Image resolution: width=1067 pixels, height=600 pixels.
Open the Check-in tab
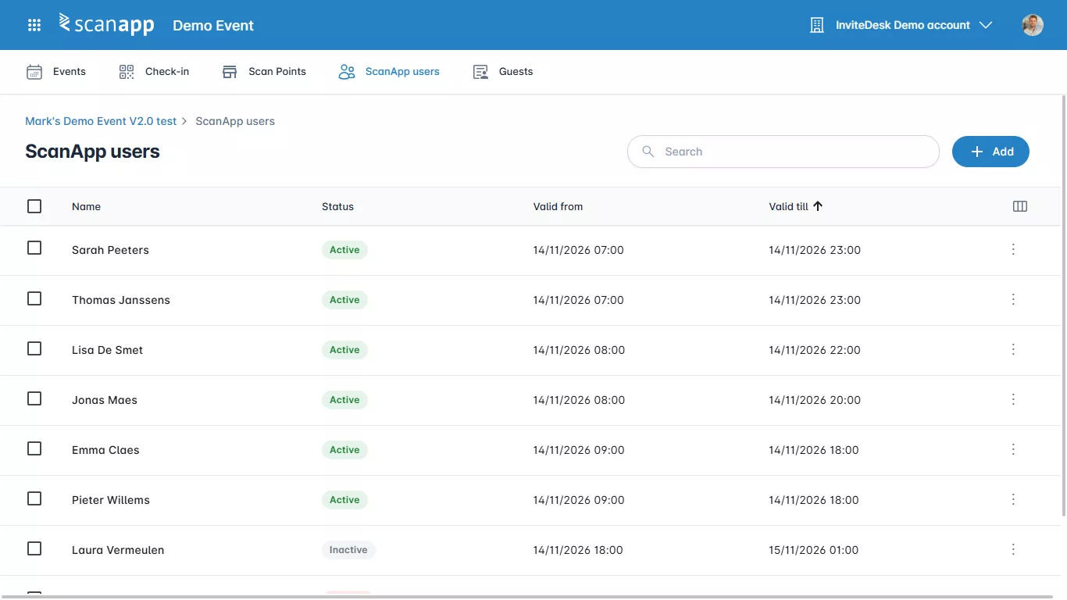pos(154,72)
